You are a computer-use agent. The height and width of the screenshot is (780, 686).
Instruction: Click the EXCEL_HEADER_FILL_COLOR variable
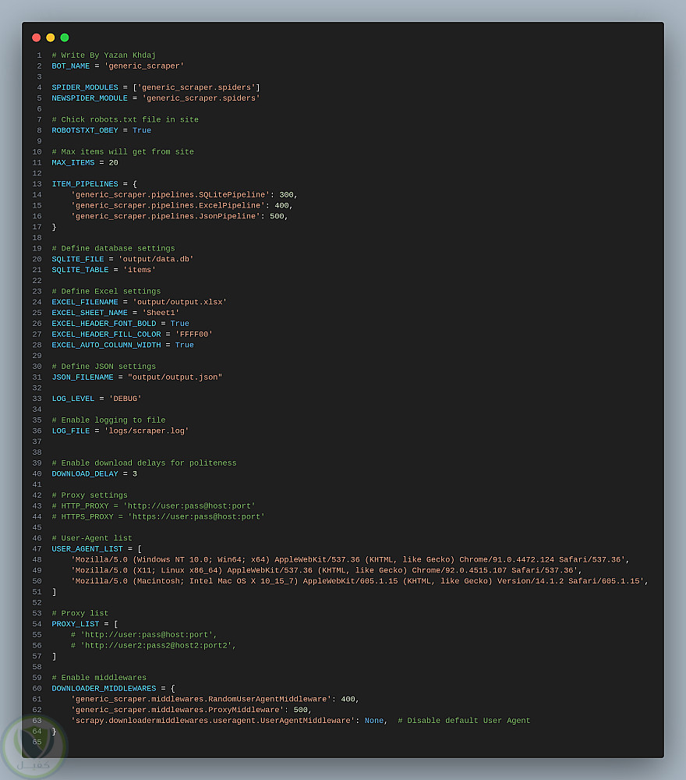(106, 335)
